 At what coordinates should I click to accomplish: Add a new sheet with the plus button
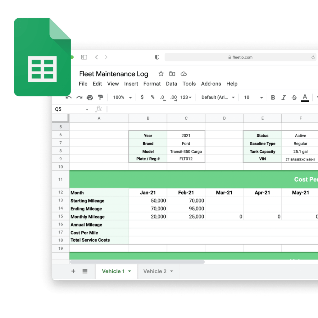pos(73,271)
